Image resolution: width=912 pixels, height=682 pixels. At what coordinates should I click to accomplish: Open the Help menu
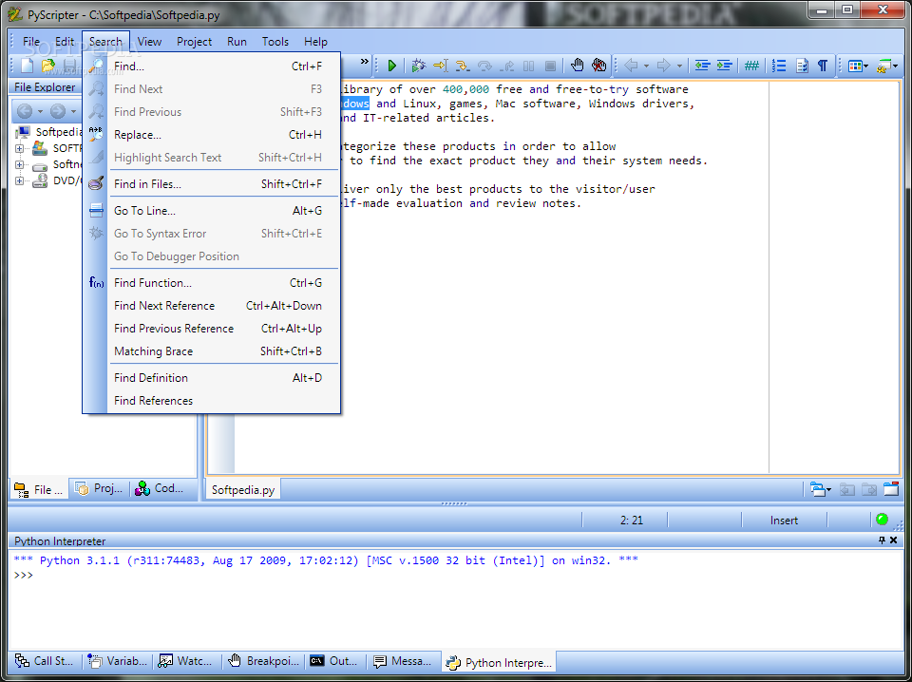point(315,42)
